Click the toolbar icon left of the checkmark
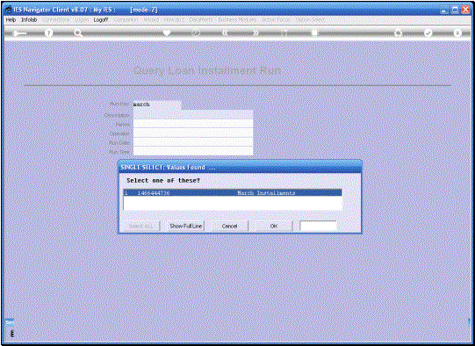This screenshot has height=346, width=475. click(399, 32)
